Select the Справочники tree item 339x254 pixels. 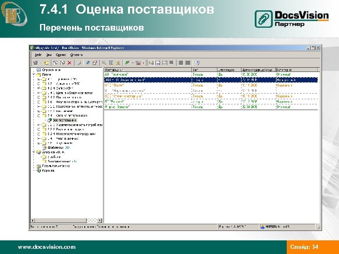click(x=51, y=70)
